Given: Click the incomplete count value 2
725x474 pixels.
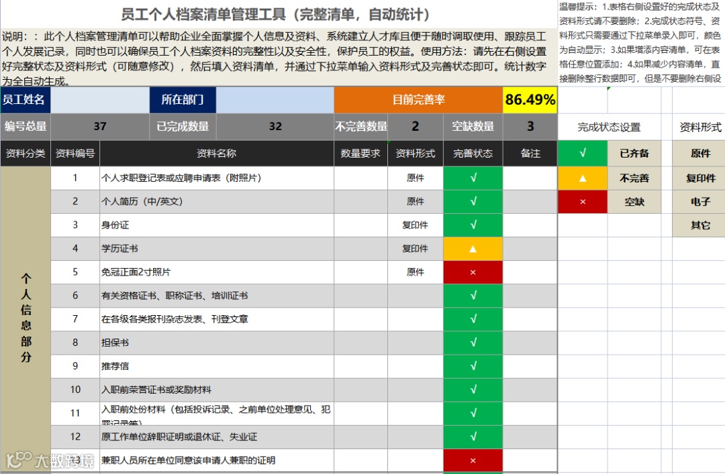Looking at the screenshot, I should 416,127.
